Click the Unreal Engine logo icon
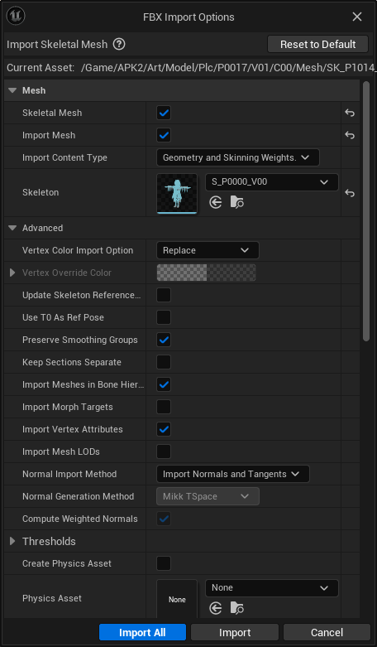Screen dimensions: 377x647 pos(16,16)
